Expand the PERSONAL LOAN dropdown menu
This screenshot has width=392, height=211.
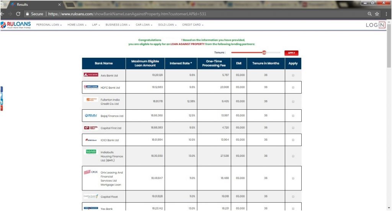(x=49, y=25)
